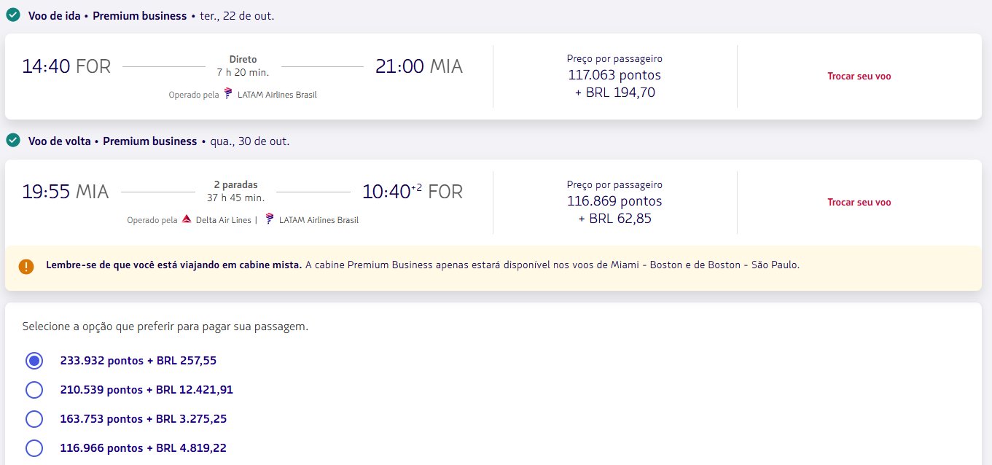Click the green checkmark beside Voo de volta
The image size is (992, 465).
point(12,141)
